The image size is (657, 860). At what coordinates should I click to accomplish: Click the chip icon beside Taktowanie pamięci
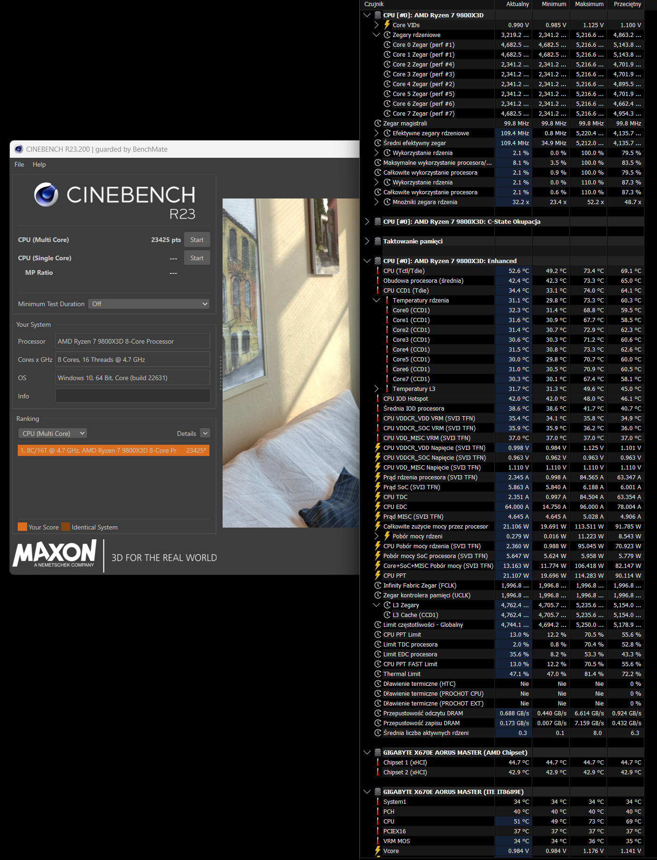point(378,241)
